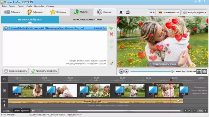Click the green plus add music icon

tap(111, 28)
